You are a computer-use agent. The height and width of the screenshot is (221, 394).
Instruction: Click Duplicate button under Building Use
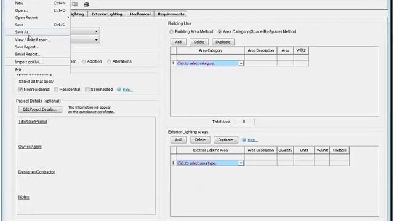223,42
